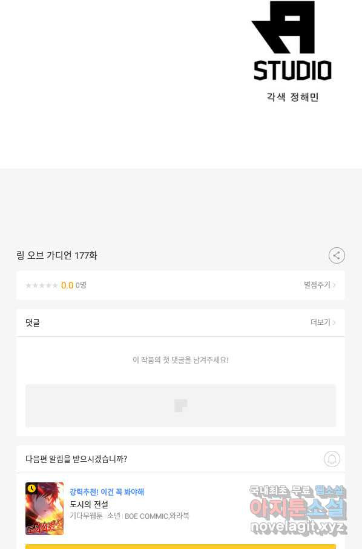This screenshot has height=549, width=362.
Task: Click the clock badge on the thumbnail
Action: pos(31,488)
